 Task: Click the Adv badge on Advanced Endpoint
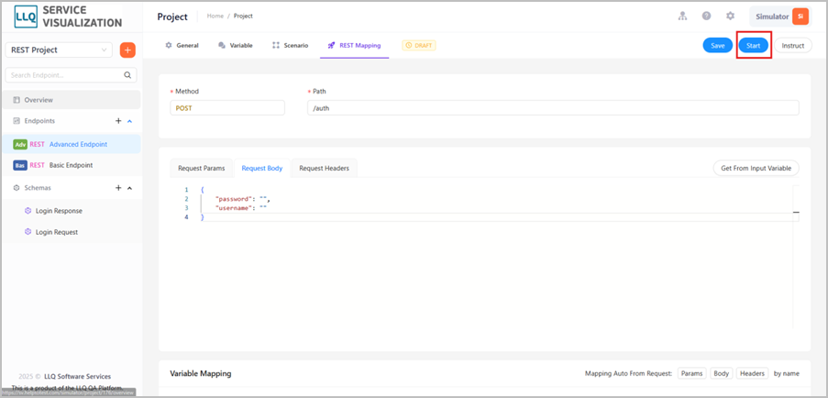pos(20,144)
